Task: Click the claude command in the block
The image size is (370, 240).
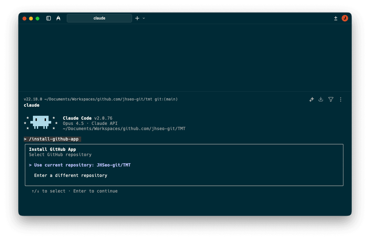Action: tap(31, 105)
